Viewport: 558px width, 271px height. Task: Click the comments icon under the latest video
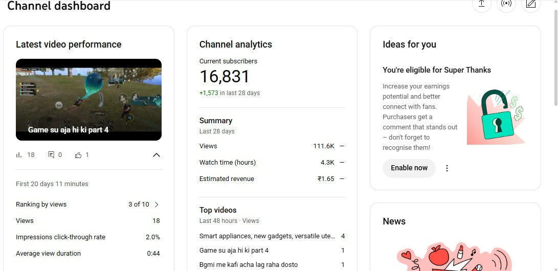tap(51, 155)
